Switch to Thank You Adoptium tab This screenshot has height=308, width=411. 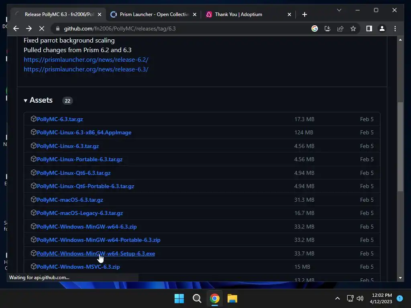248,14
